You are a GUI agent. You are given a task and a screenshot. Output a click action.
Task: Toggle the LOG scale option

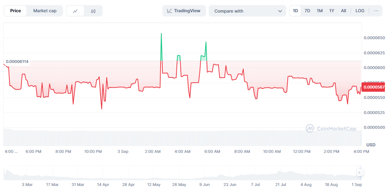(x=360, y=11)
